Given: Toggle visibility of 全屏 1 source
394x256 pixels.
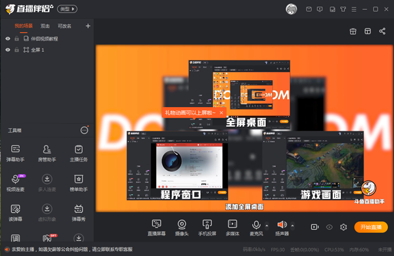Looking at the screenshot, I should [8, 50].
